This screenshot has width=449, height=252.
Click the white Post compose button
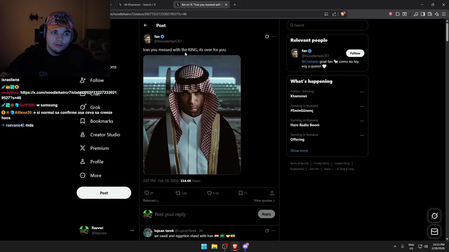click(104, 193)
